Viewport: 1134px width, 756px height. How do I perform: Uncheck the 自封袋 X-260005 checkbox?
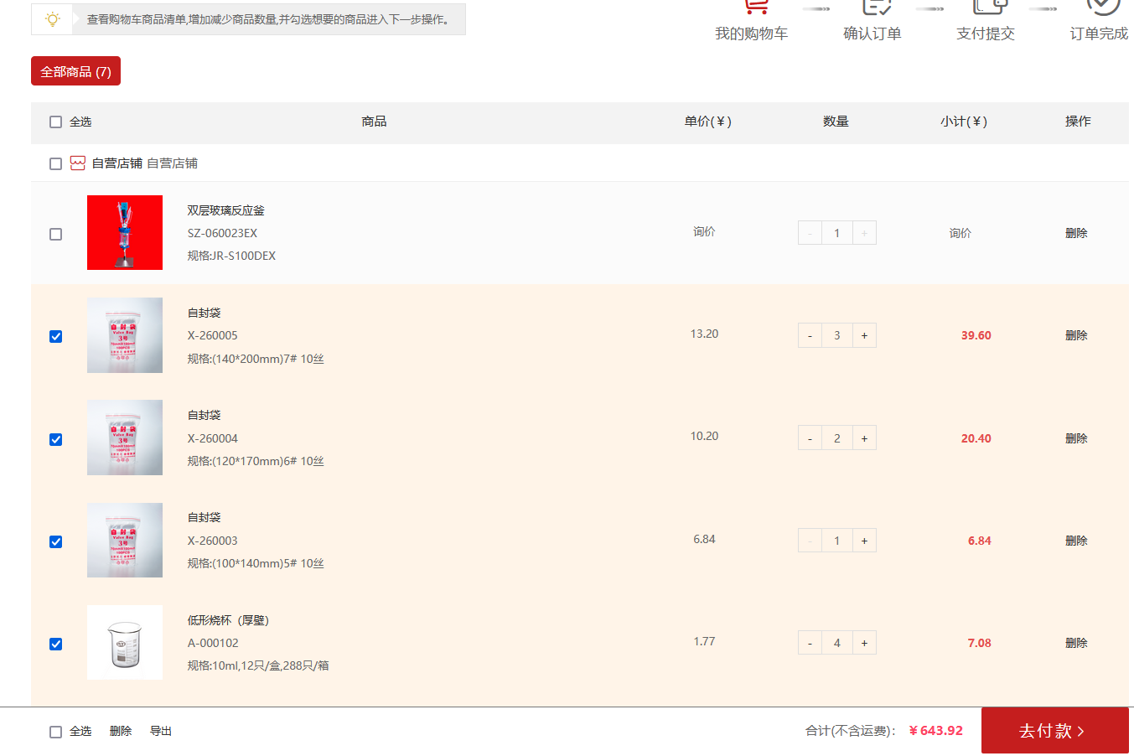(56, 336)
